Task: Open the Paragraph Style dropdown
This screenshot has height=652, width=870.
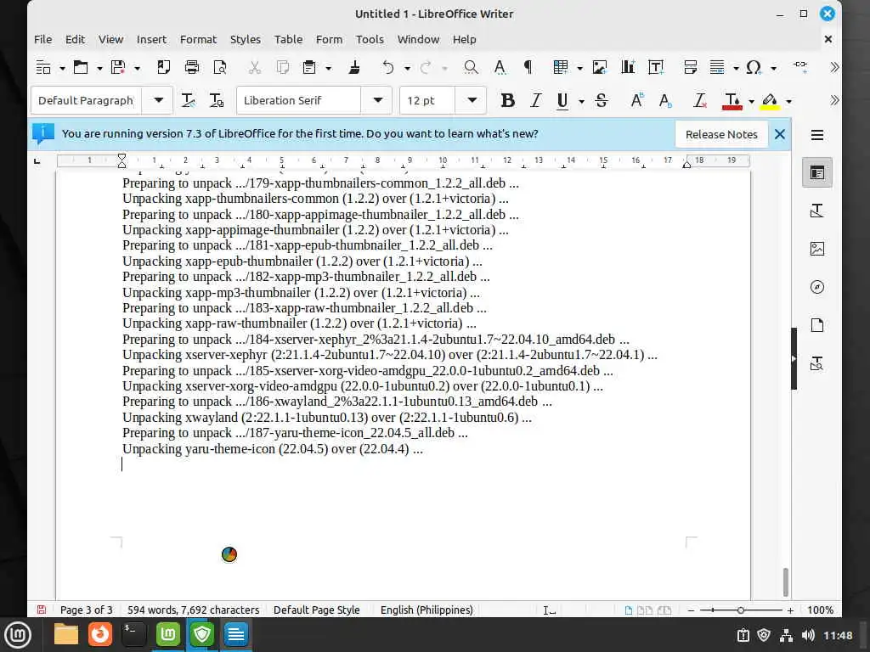Action: 158,100
